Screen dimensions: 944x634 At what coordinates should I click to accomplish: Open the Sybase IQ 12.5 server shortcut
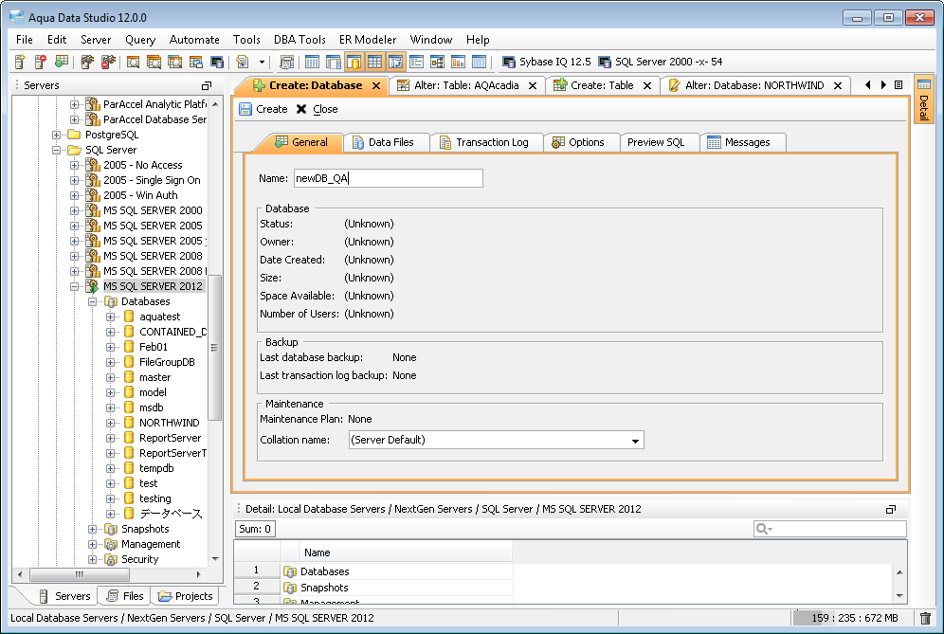tap(546, 62)
